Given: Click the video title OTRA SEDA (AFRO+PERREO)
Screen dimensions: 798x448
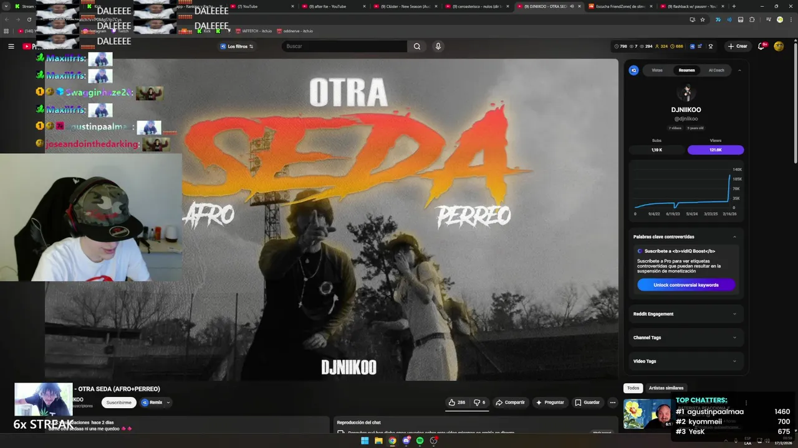Looking at the screenshot, I should (118, 389).
